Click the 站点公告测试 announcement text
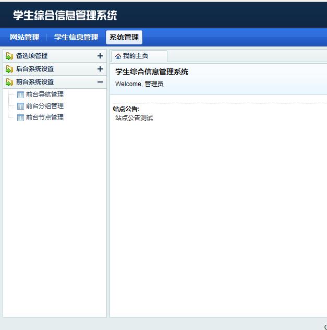 pos(134,118)
